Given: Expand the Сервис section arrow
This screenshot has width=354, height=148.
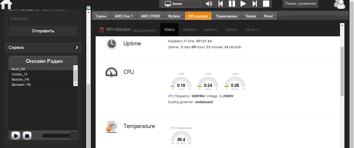Looking at the screenshot, I should (77, 47).
